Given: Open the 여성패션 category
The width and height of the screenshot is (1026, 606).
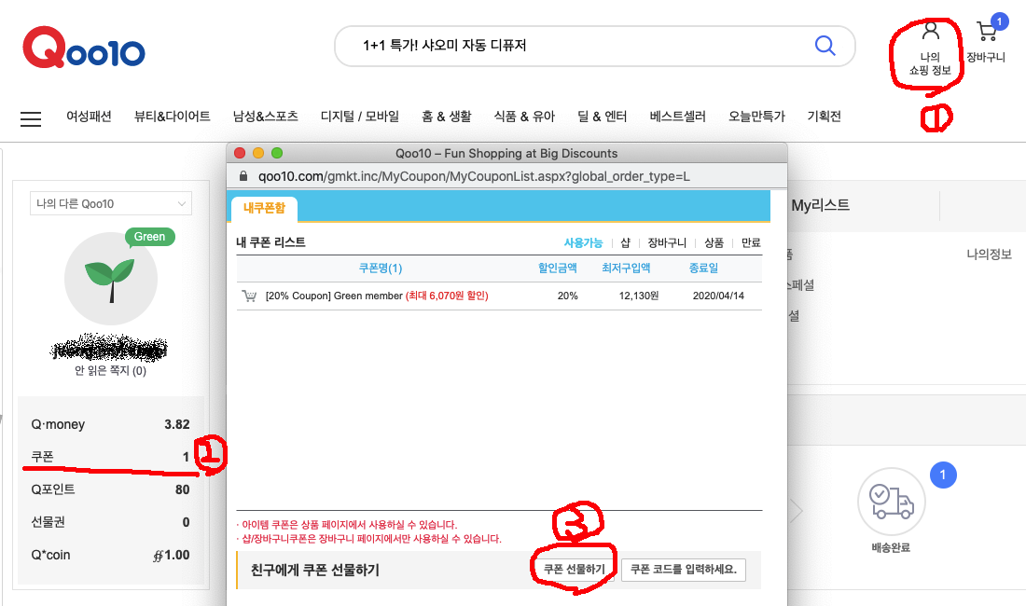Looking at the screenshot, I should [x=89, y=117].
